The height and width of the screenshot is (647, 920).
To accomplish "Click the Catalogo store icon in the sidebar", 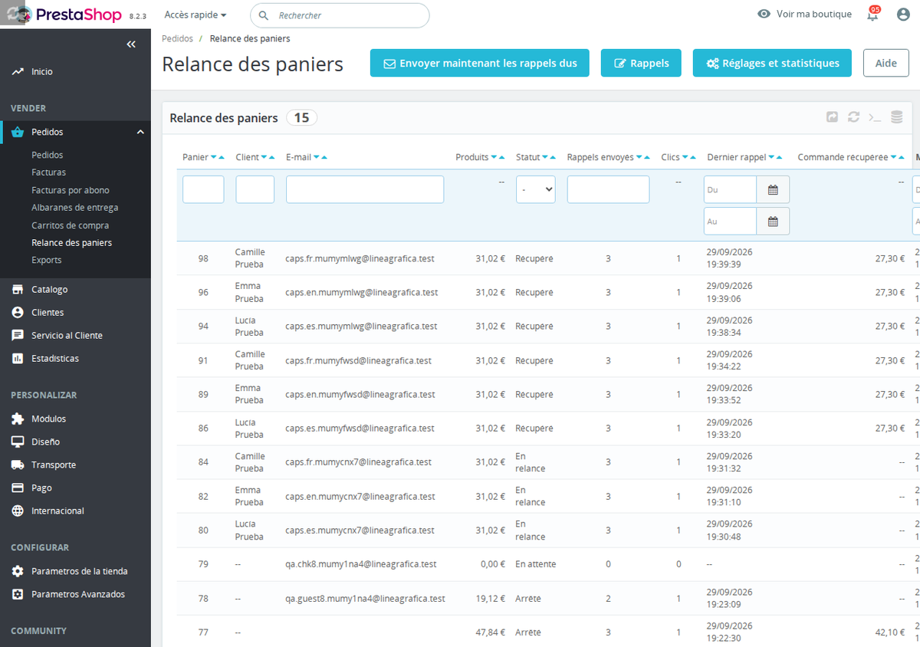I will [x=18, y=289].
